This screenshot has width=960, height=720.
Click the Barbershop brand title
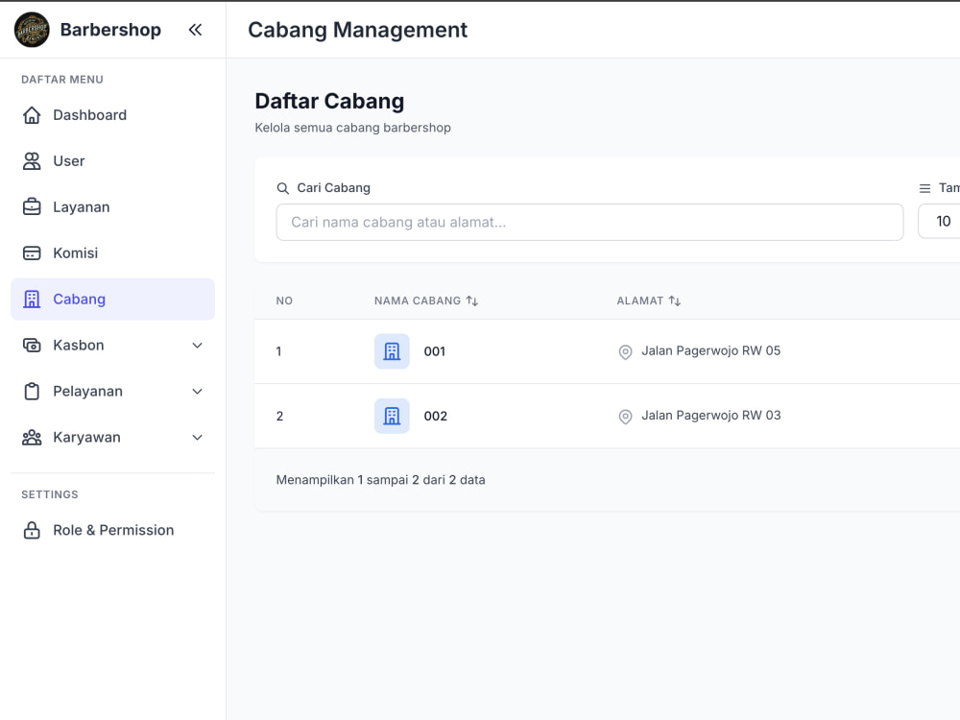tap(110, 30)
